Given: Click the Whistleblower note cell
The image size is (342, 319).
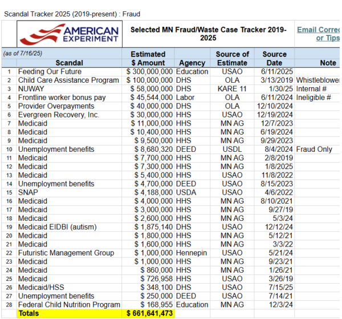Looking at the screenshot, I should (317, 80).
